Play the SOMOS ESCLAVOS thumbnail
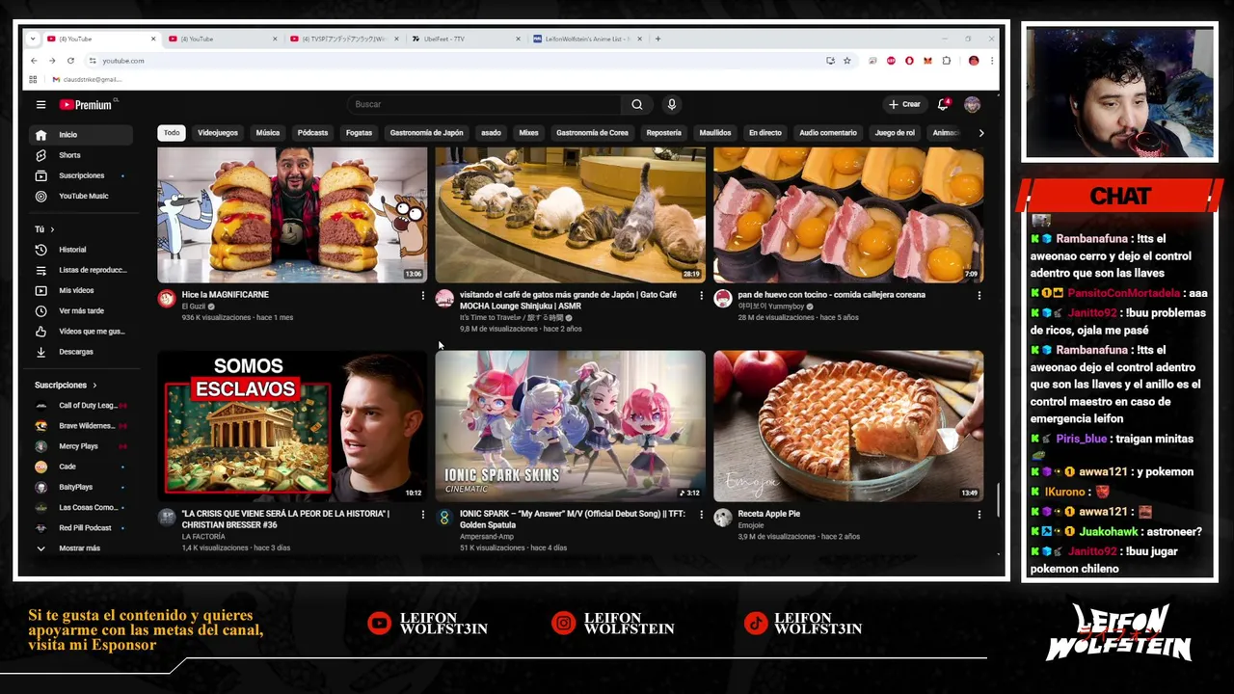This screenshot has width=1234, height=694. [x=292, y=425]
